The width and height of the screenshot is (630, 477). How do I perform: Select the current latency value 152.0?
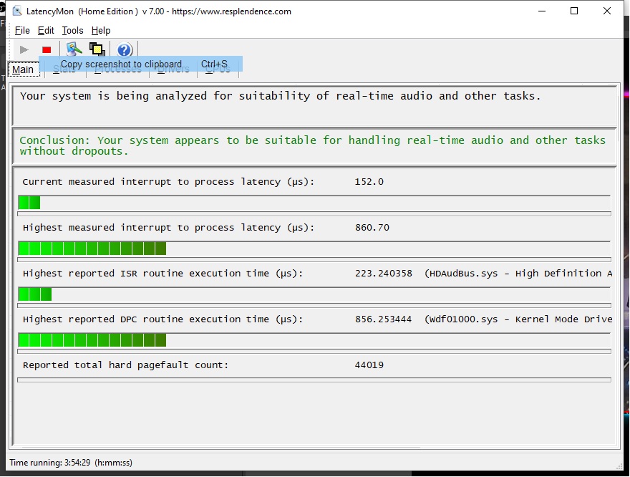pos(369,182)
